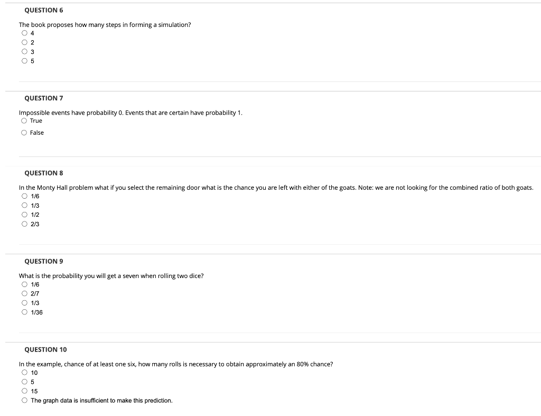This screenshot has height=416, width=541.
Task: Select 1/36 for the two dice question
Action: pos(24,312)
